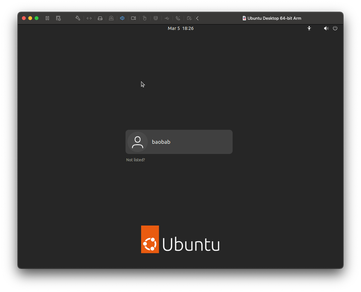Close the VM window with red button
Screen dimensions: 361x292
(24, 18)
